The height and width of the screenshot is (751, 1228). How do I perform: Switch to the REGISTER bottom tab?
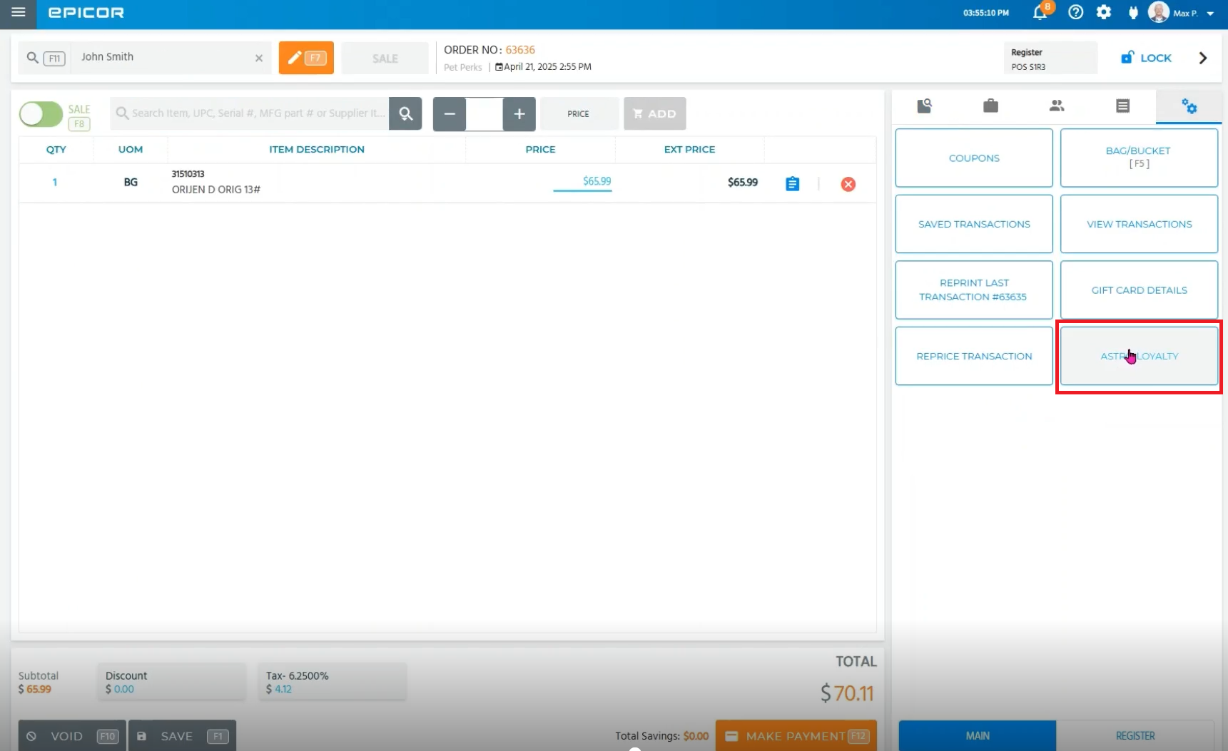tap(1135, 735)
